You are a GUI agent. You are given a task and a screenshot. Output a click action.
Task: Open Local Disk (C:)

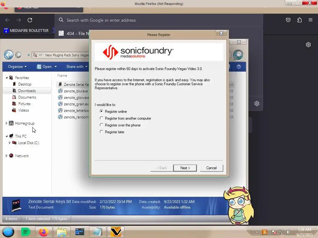pyautogui.click(x=28, y=143)
